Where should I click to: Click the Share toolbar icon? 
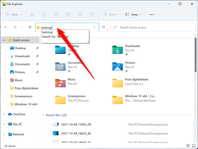80,15
